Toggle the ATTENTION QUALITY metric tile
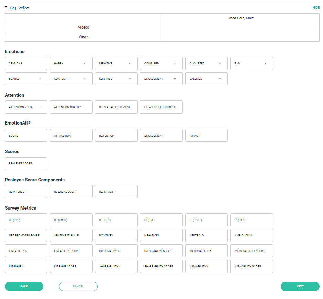Viewport: 323px width, 299px height. coord(71,107)
